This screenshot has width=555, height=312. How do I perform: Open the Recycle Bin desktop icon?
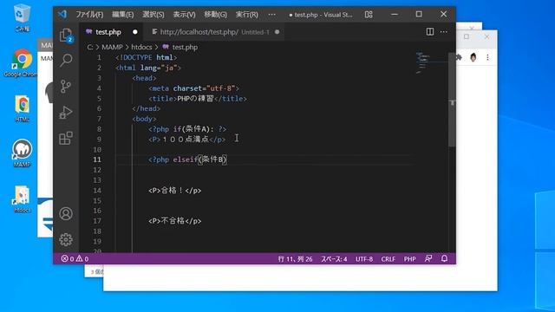(22, 18)
